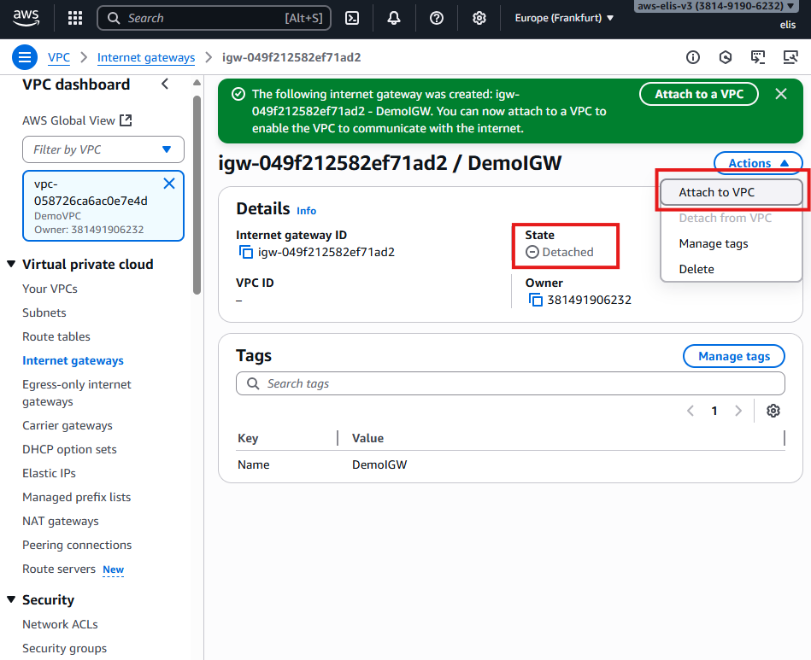Collapse the Virtual private cloud section
The width and height of the screenshot is (811, 660).
[x=11, y=265]
